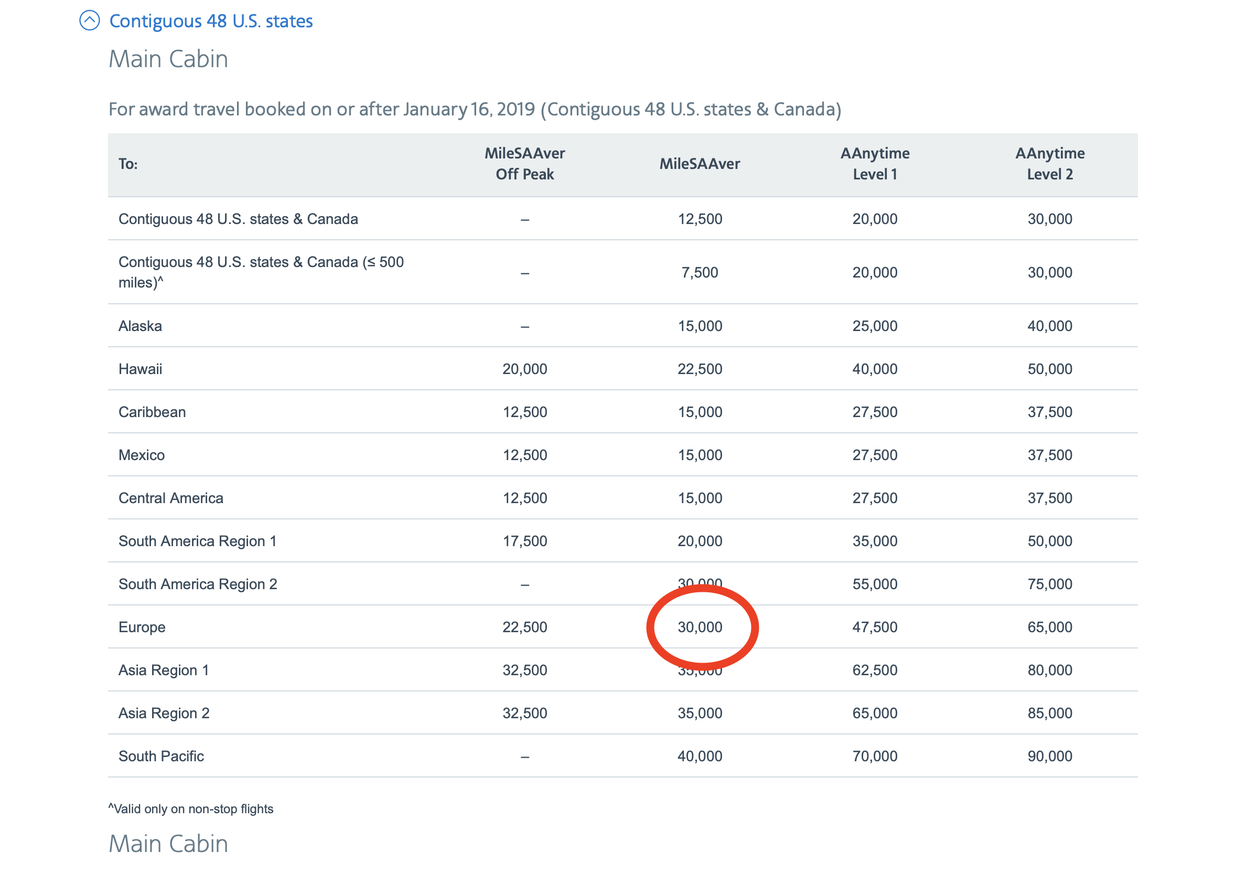The width and height of the screenshot is (1257, 873).
Task: Select the 55,000 AAnytime Level 1 value
Action: (875, 584)
